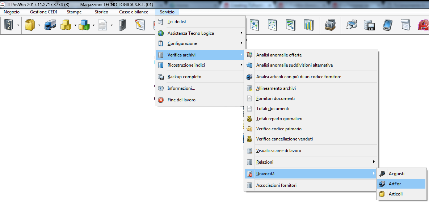429x202 pixels.
Task: Click the database save disk icon
Action: pos(369,25)
